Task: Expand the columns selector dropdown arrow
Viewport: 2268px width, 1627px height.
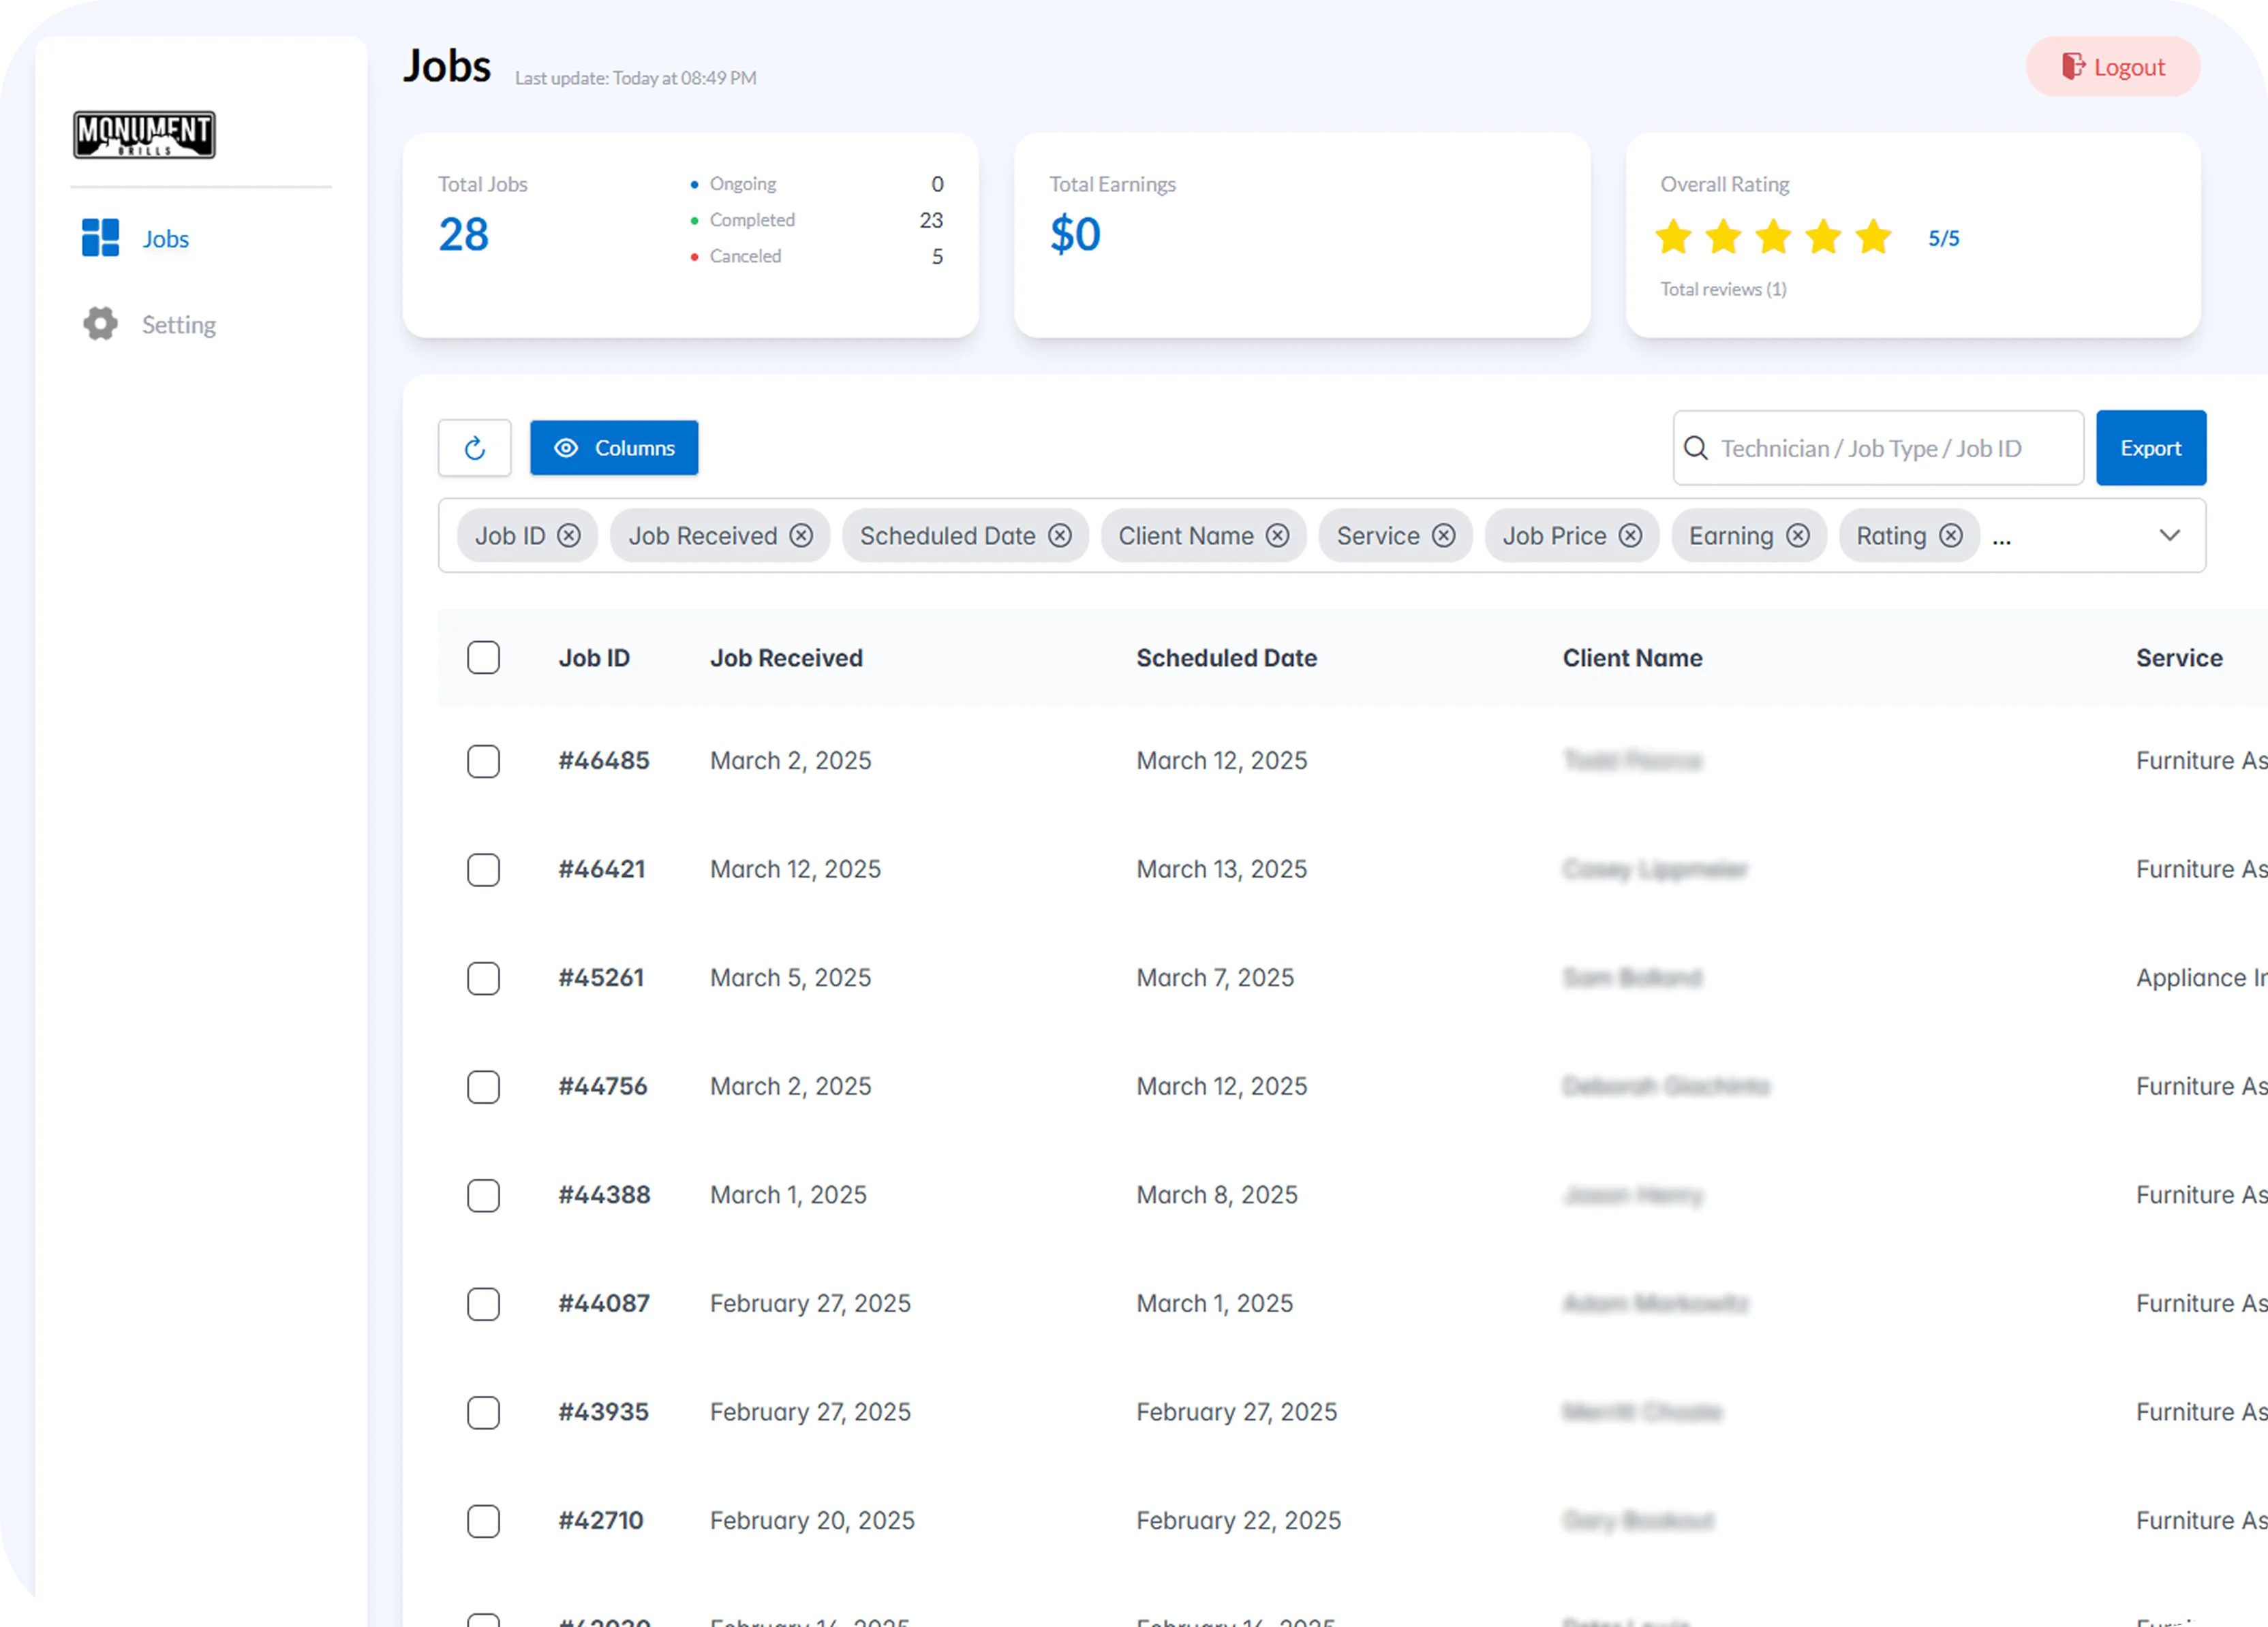Action: (x=2169, y=536)
